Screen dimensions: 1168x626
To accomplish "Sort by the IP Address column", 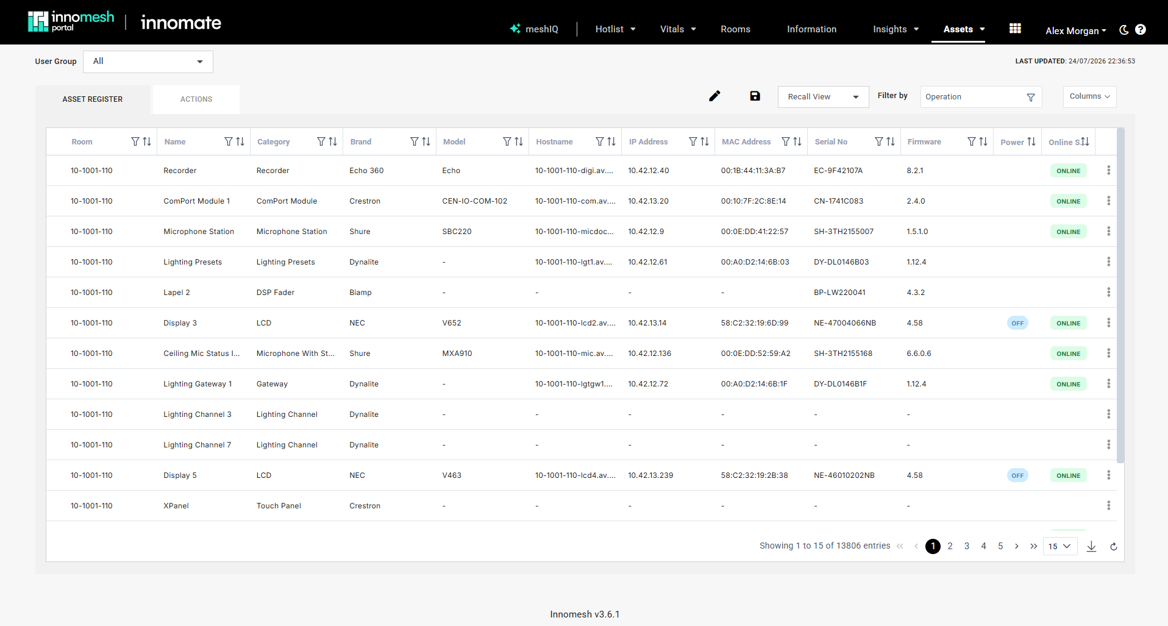I will [x=705, y=141].
